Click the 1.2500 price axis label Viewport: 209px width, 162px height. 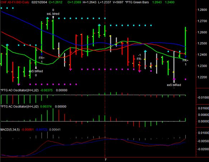pyautogui.click(x=202, y=43)
